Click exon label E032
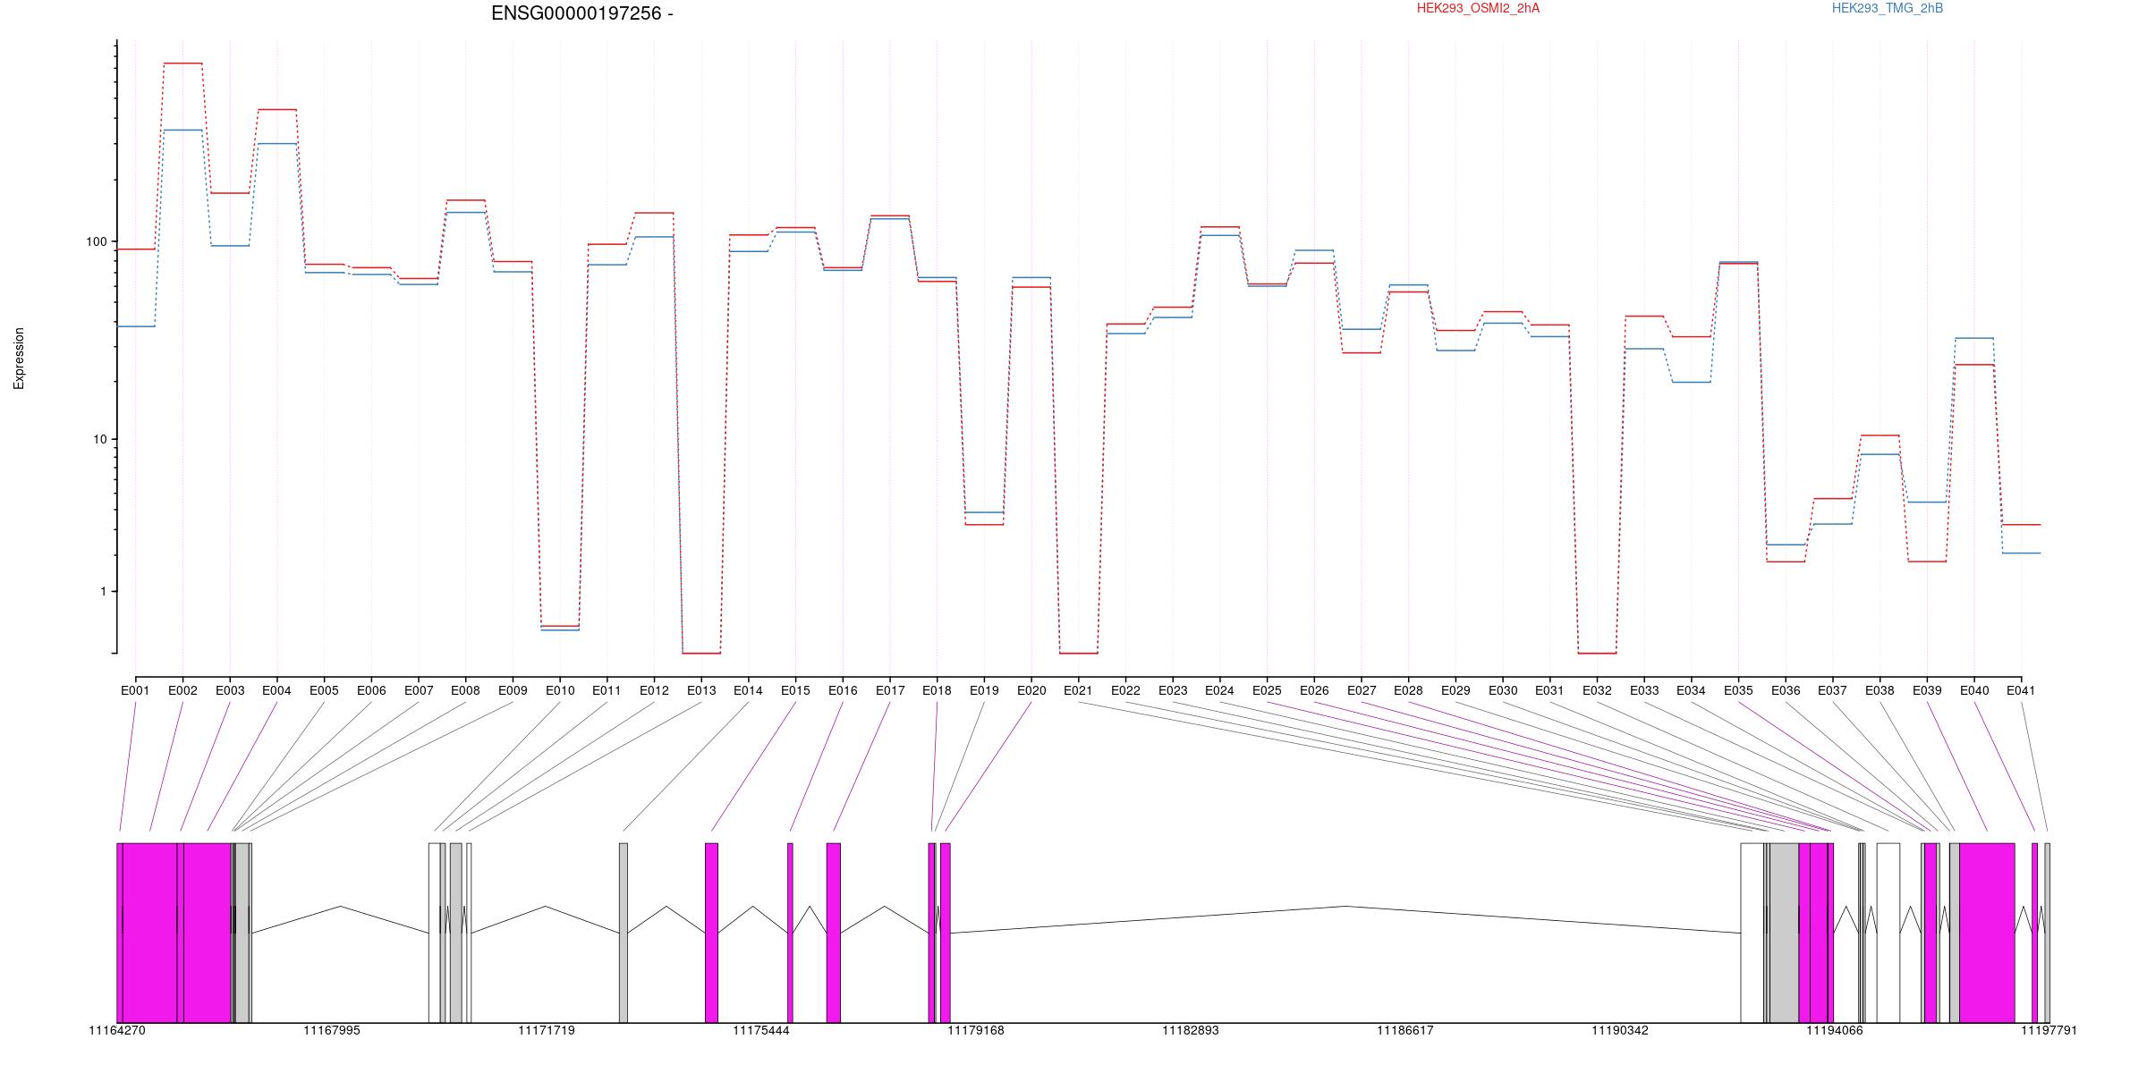This screenshot has height=1073, width=2147. pos(1597,691)
